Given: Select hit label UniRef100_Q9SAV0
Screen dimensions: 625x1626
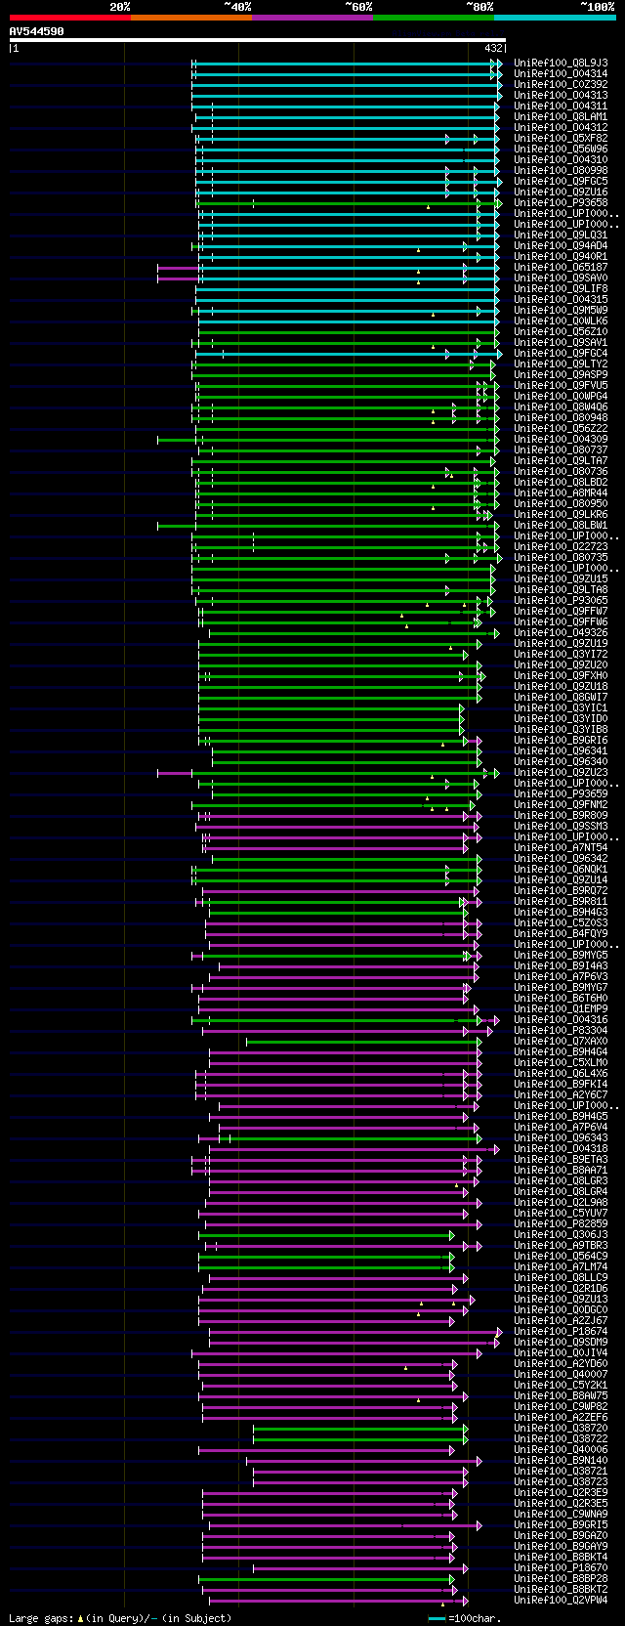Looking at the screenshot, I should tap(561, 278).
